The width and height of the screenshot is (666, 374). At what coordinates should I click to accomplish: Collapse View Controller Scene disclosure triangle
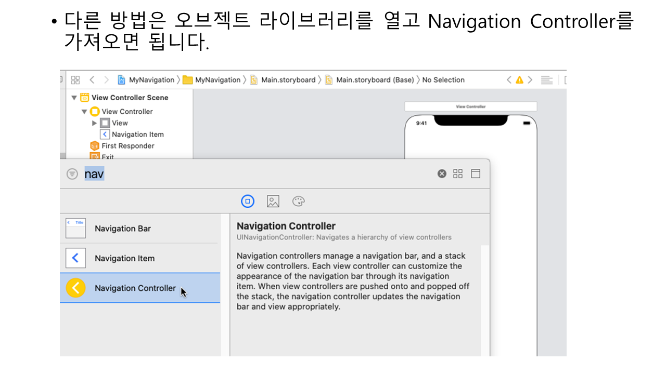pyautogui.click(x=74, y=98)
